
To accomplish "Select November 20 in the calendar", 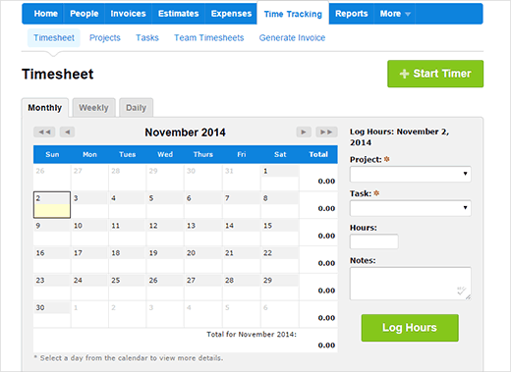I will 203,260.
